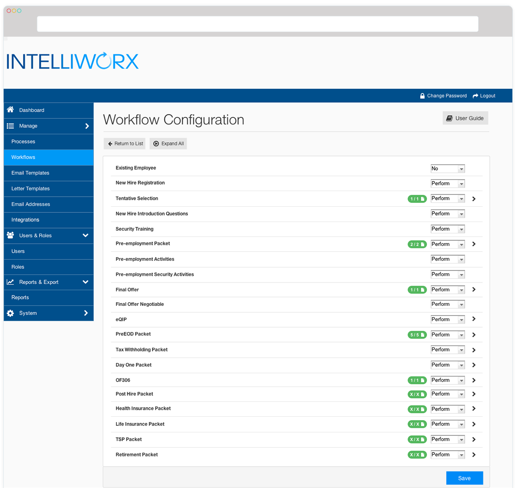Click the Retirement Packet X/X badge

(x=417, y=455)
